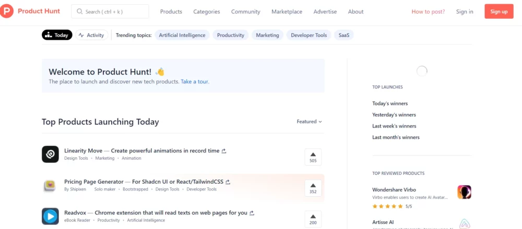Click the Productivity tag under Readvox
The width and height of the screenshot is (522, 229).
(109, 220)
